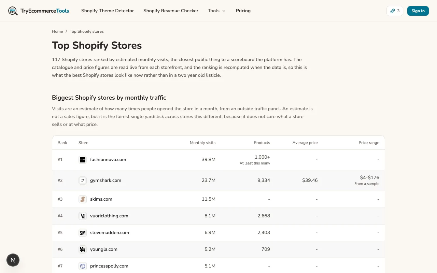Open youngla.com store link
Screen dimensions: 437x273
(x=104, y=249)
